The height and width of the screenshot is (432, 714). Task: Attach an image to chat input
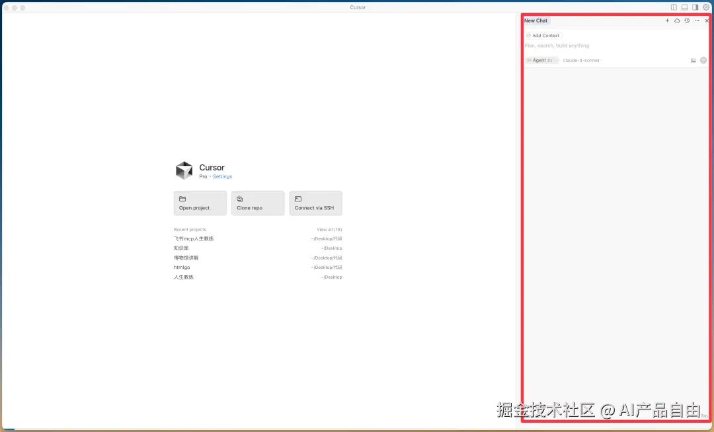[693, 61]
